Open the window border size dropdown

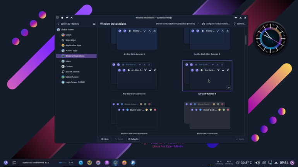click(x=177, y=24)
